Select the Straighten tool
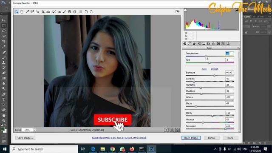The image size is (272, 153). [x=48, y=11]
